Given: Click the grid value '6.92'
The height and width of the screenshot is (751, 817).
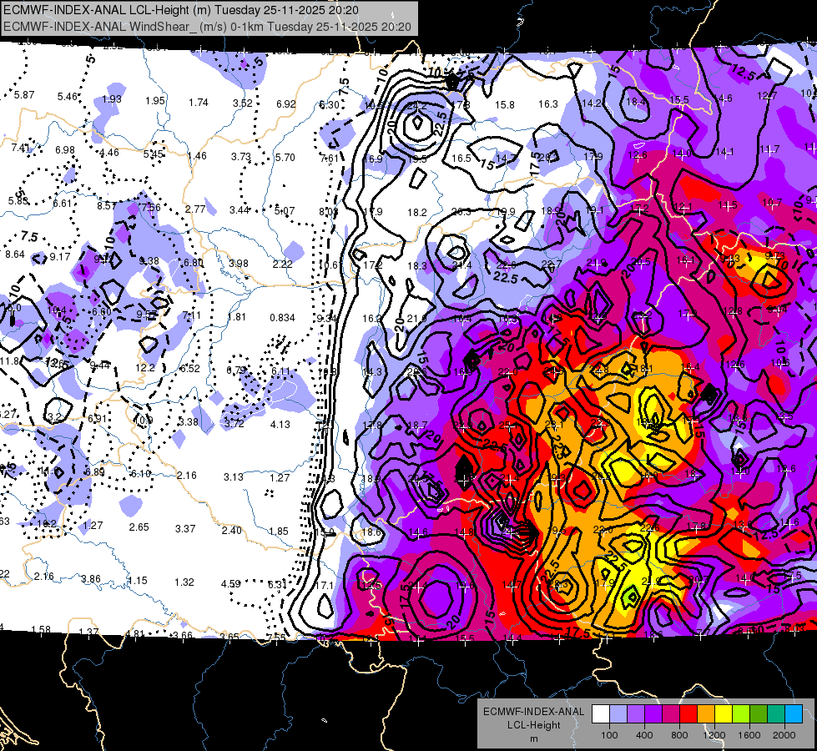Looking at the screenshot, I should point(286,104).
